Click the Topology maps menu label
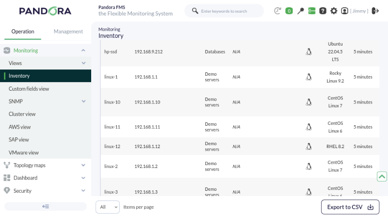 (30, 165)
